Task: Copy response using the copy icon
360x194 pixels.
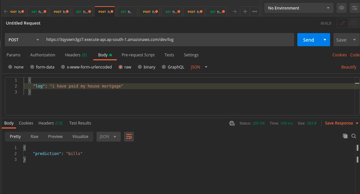Action: click(345, 136)
